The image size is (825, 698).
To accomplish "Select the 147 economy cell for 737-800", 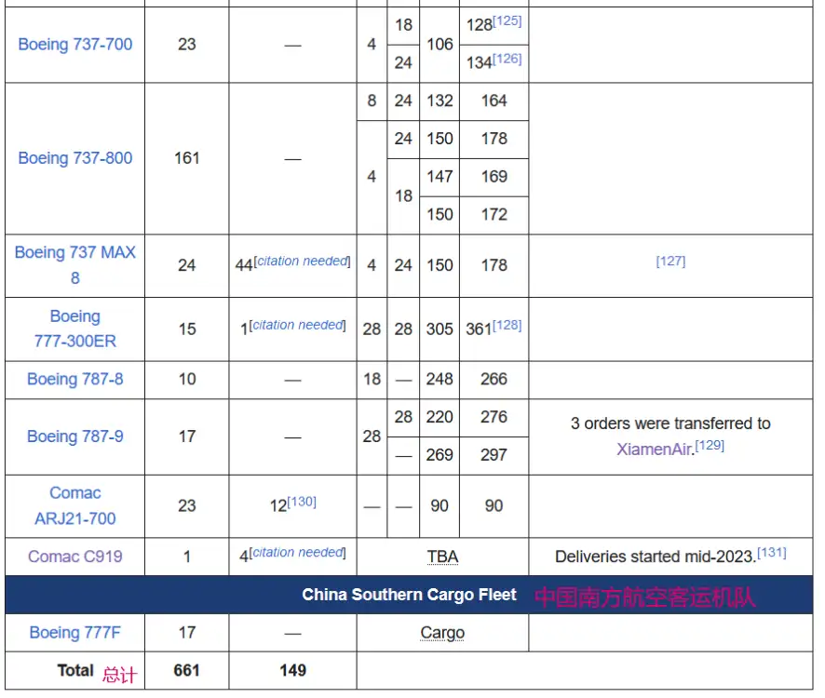I will point(440,177).
